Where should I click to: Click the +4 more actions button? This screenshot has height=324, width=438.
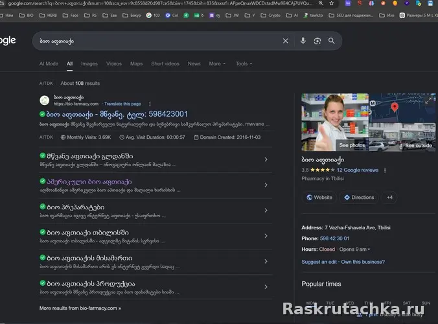click(x=389, y=198)
